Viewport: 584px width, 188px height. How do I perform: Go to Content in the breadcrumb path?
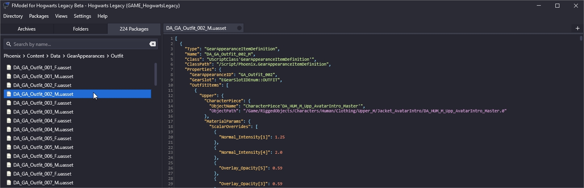point(35,56)
